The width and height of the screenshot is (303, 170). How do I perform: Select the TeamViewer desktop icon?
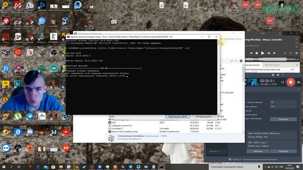point(6,149)
